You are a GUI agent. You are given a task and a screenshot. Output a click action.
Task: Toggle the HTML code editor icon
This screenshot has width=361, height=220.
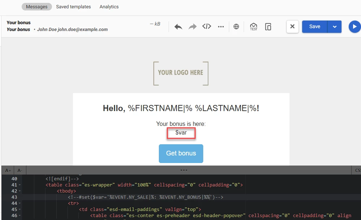click(206, 26)
